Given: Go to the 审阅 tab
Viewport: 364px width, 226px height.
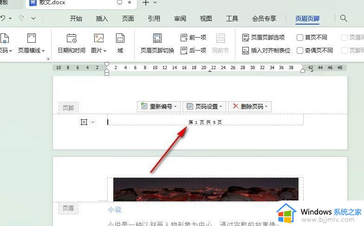Looking at the screenshot, I should (180, 19).
